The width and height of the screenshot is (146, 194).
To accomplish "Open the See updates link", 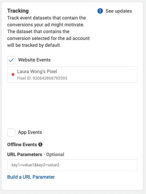I will 119,11.
